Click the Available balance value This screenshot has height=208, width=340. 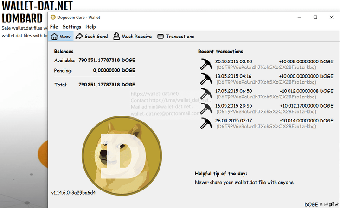point(107,60)
